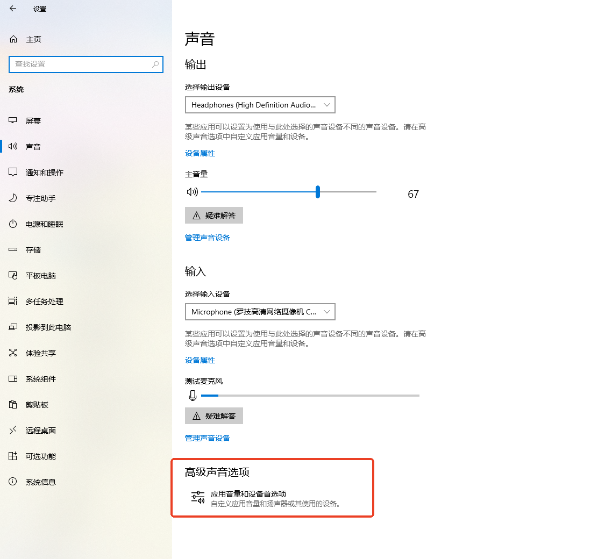Viewport: 598px width, 559px height.
Task: Adjust the 主音量 volume slider
Action: 317,191
